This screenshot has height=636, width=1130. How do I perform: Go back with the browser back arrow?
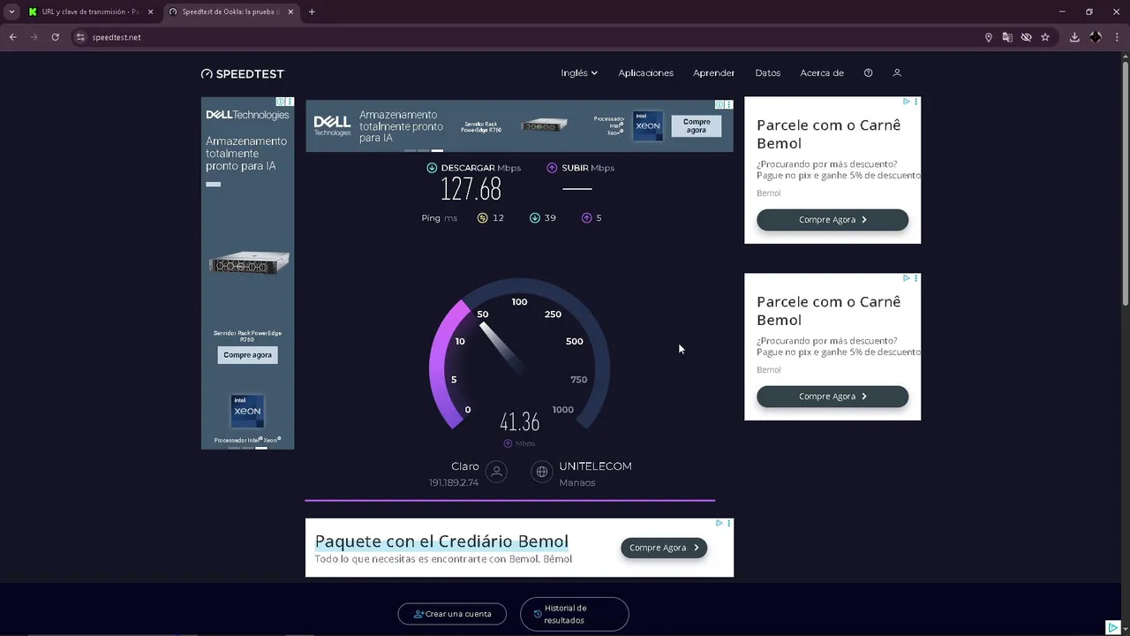point(12,37)
